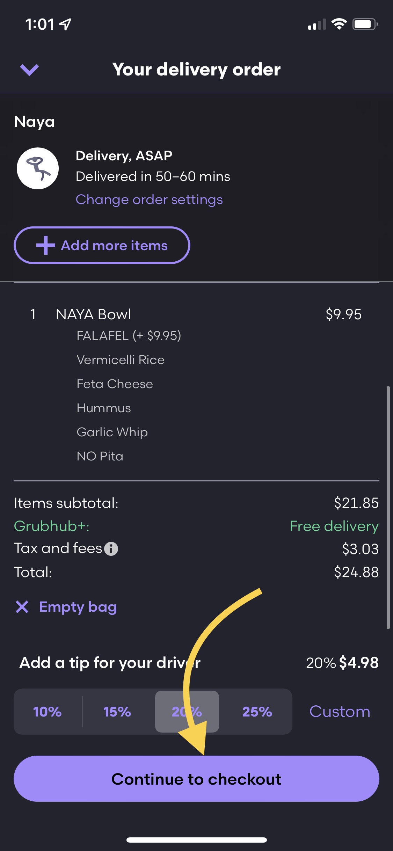
Task: Open Custom tip entry
Action: [340, 712]
